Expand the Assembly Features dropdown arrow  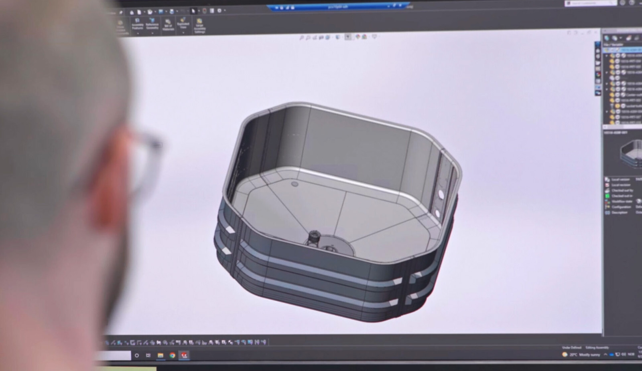tap(138, 33)
